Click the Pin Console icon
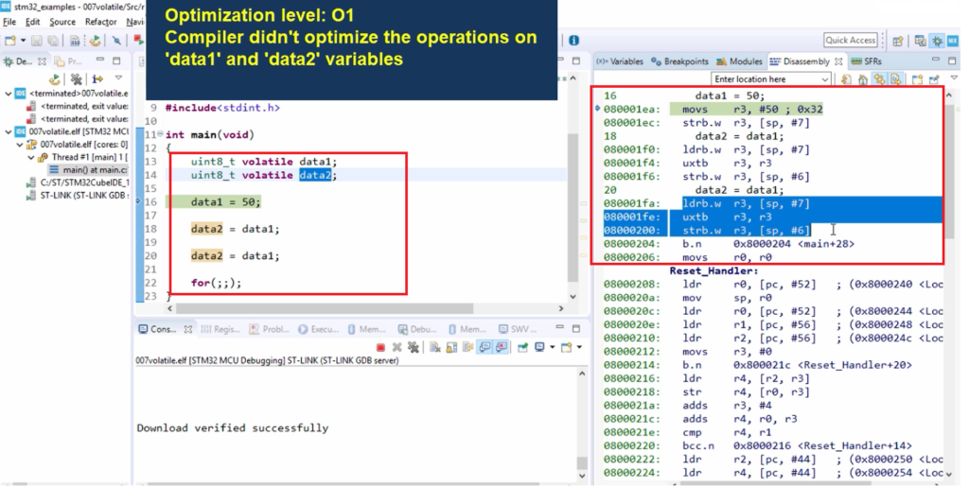The height and width of the screenshot is (487, 969). tap(522, 347)
